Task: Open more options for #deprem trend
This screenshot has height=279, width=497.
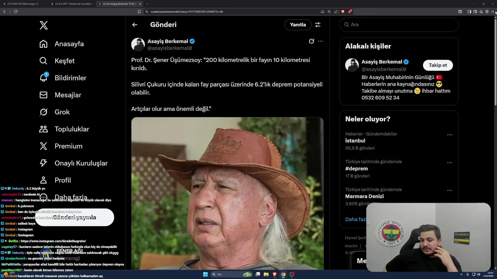Action: coord(450,163)
